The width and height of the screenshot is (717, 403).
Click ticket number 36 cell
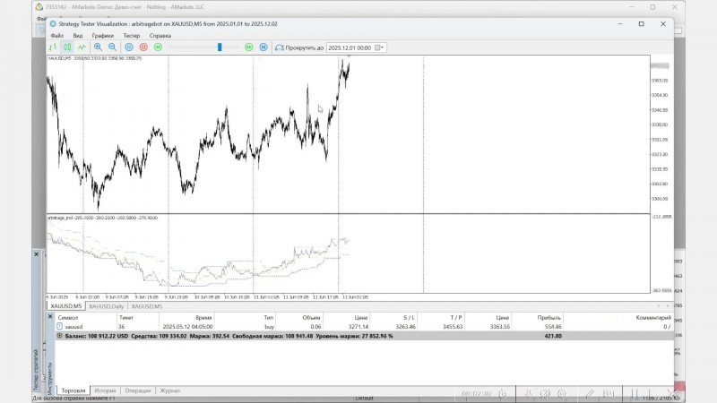(x=122, y=327)
